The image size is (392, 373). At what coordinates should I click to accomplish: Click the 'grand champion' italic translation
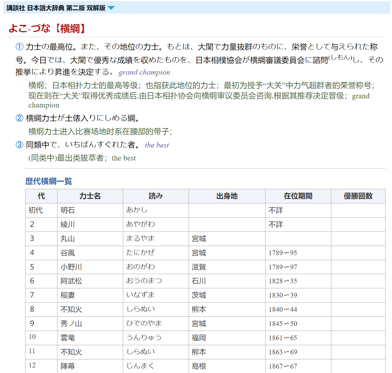(x=144, y=72)
